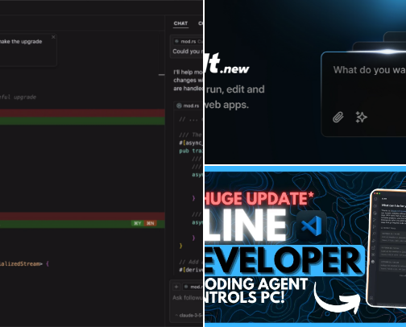Viewport: 406px width, 327px height.
Task: Click the 'eful upgrade' comment line
Action: pyautogui.click(x=18, y=97)
